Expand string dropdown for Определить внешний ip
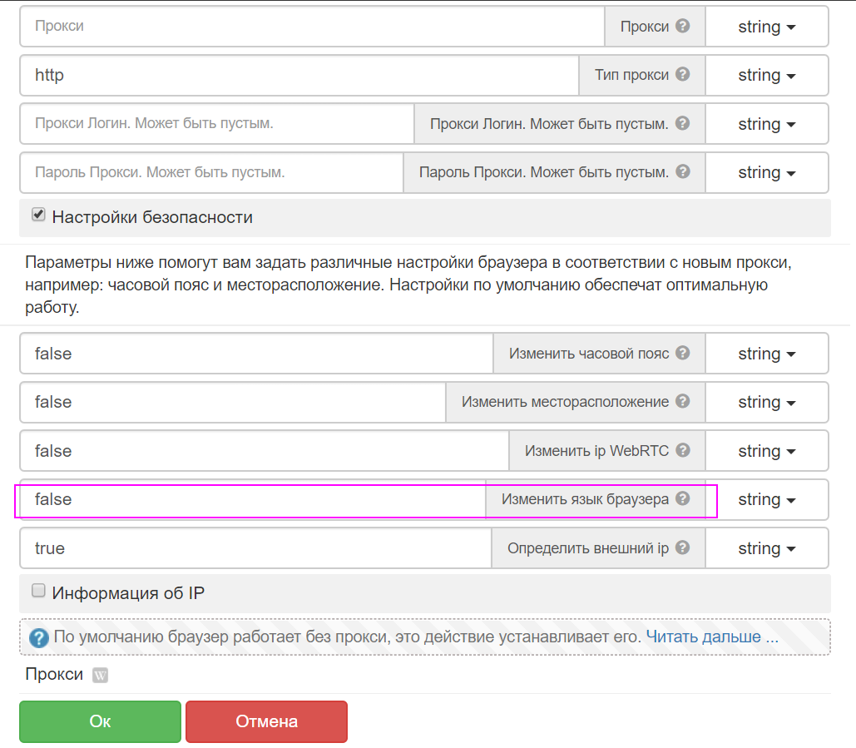Image resolution: width=856 pixels, height=748 pixels. pyautogui.click(x=766, y=548)
